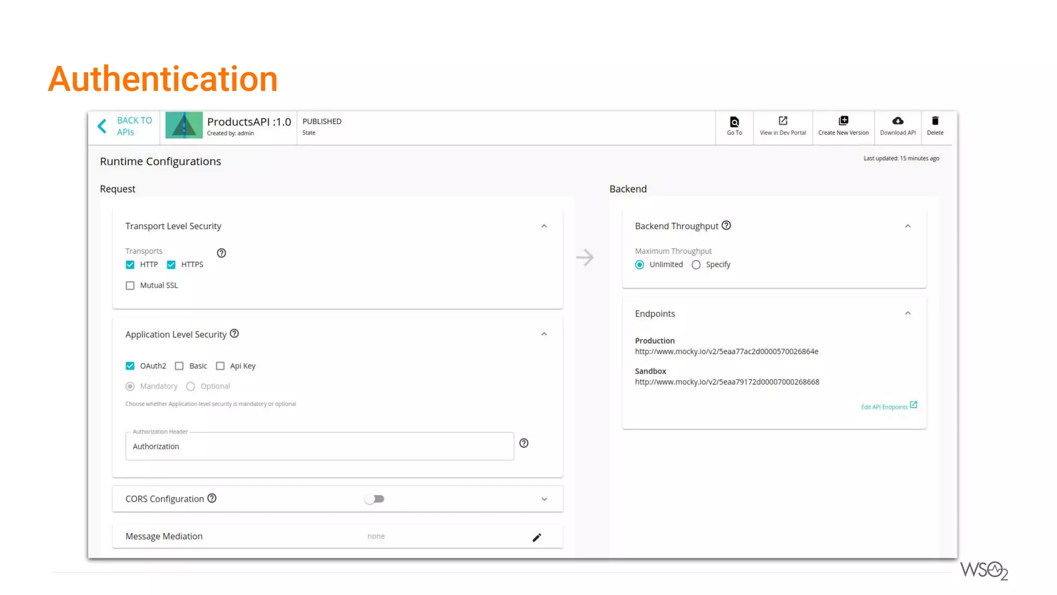Open View in Dev Portal icon
The height and width of the screenshot is (595, 1057).
pos(782,121)
